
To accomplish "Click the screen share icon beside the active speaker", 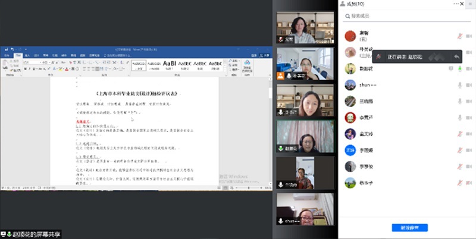I will pos(450,68).
